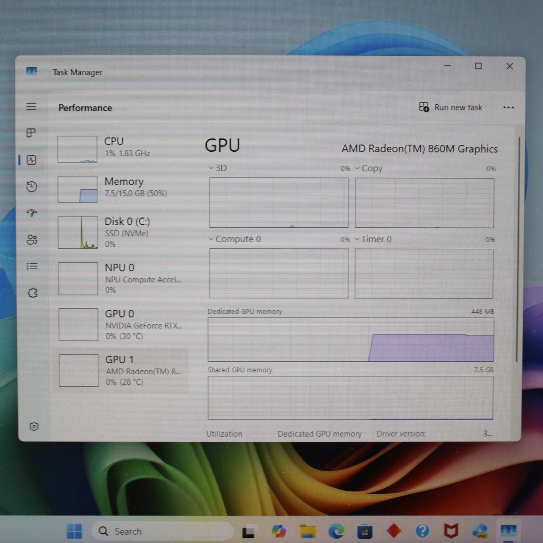The image size is (543, 543).
Task: Open App history from the sidebar
Action: (32, 186)
